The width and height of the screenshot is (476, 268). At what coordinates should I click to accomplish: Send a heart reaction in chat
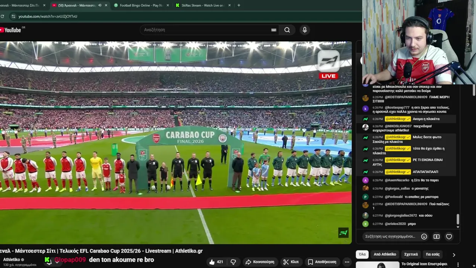point(449,236)
